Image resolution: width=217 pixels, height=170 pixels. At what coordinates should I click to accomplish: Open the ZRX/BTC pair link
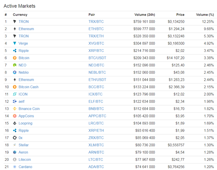pyautogui.click(x=96, y=138)
